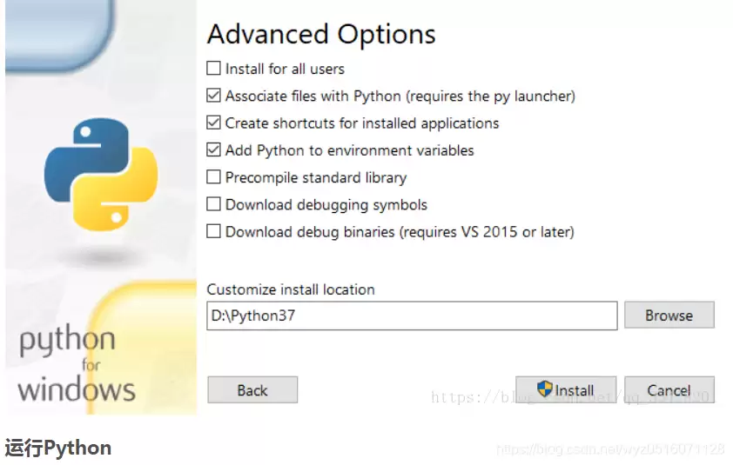Click the install location field showing D:\Python37
Image resolution: width=733 pixels, height=465 pixels.
point(411,316)
